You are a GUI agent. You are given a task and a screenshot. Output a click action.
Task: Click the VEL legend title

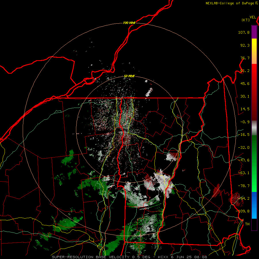(x=253, y=17)
